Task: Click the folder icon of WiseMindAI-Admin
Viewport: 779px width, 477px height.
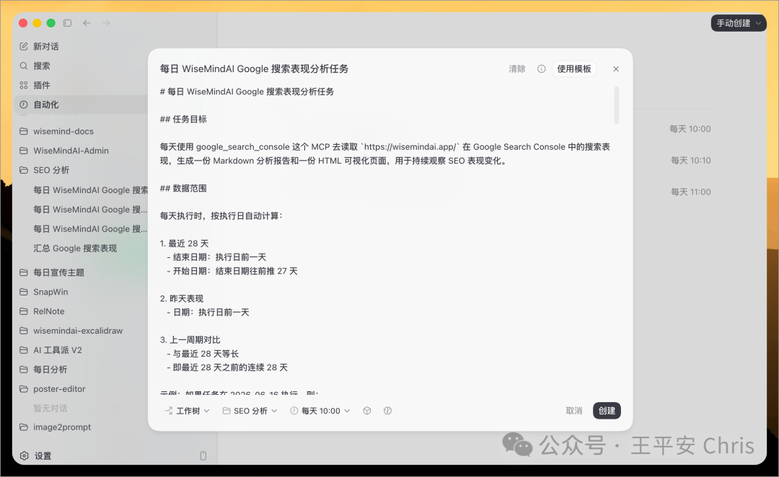Action: 23,151
